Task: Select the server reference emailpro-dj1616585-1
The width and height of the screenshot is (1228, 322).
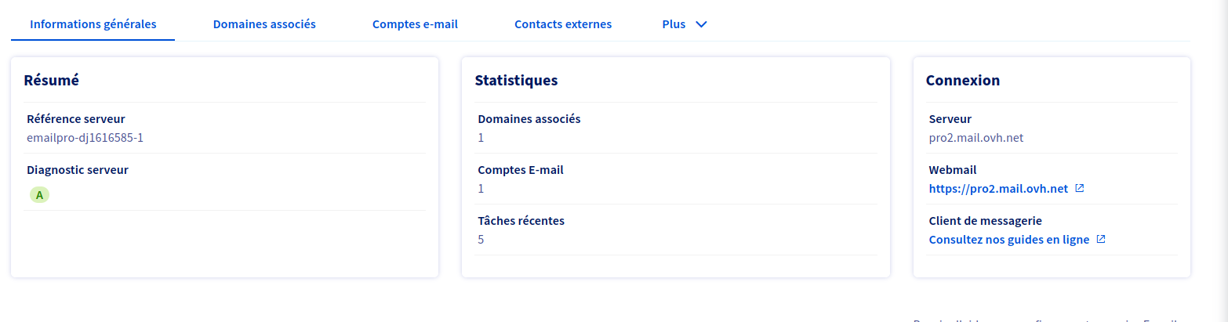Action: (85, 138)
